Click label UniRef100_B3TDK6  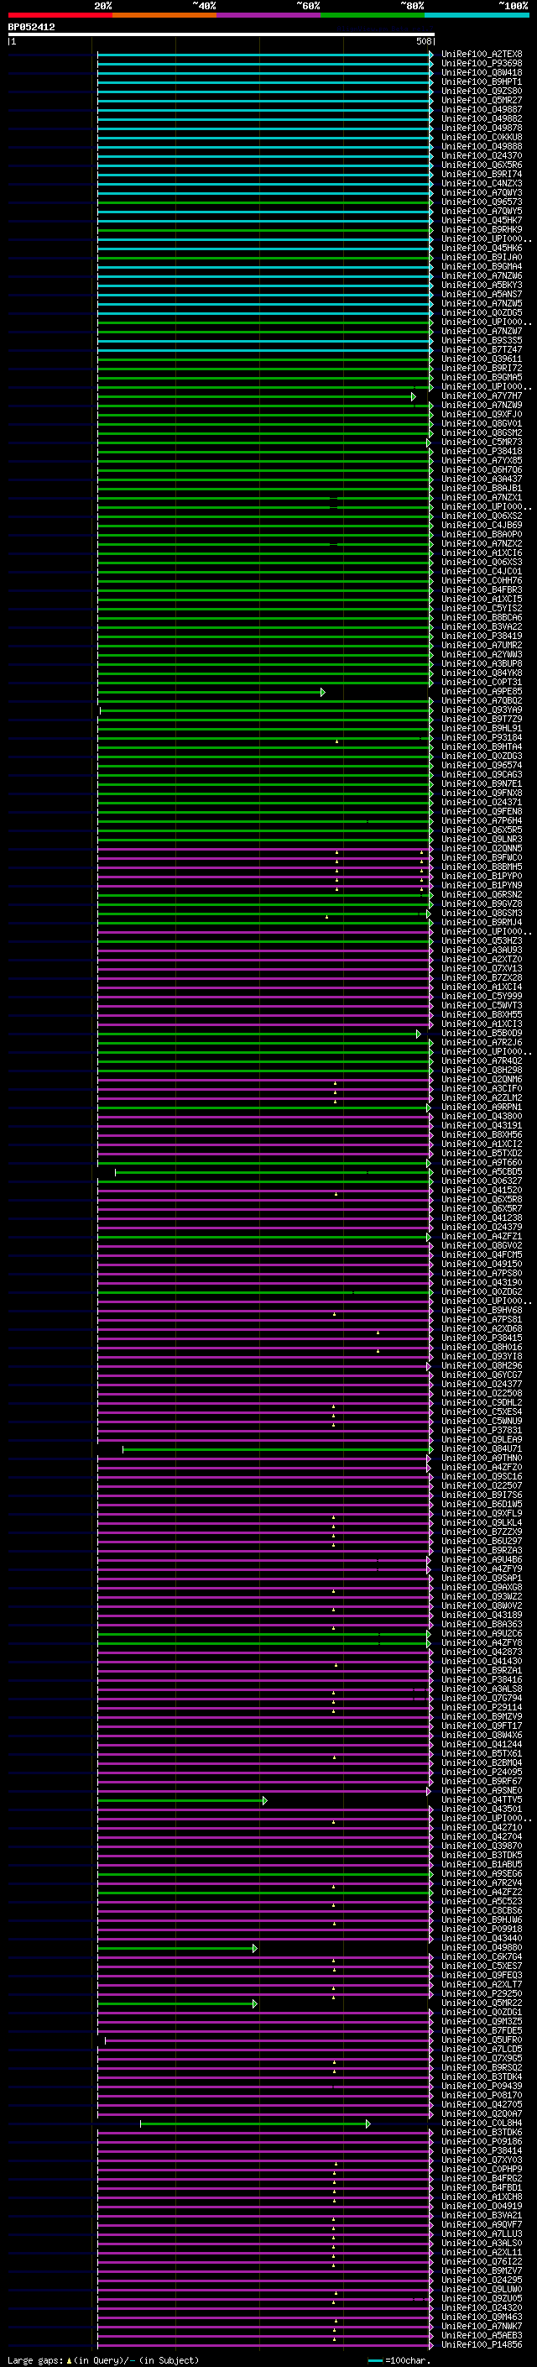point(481,2133)
